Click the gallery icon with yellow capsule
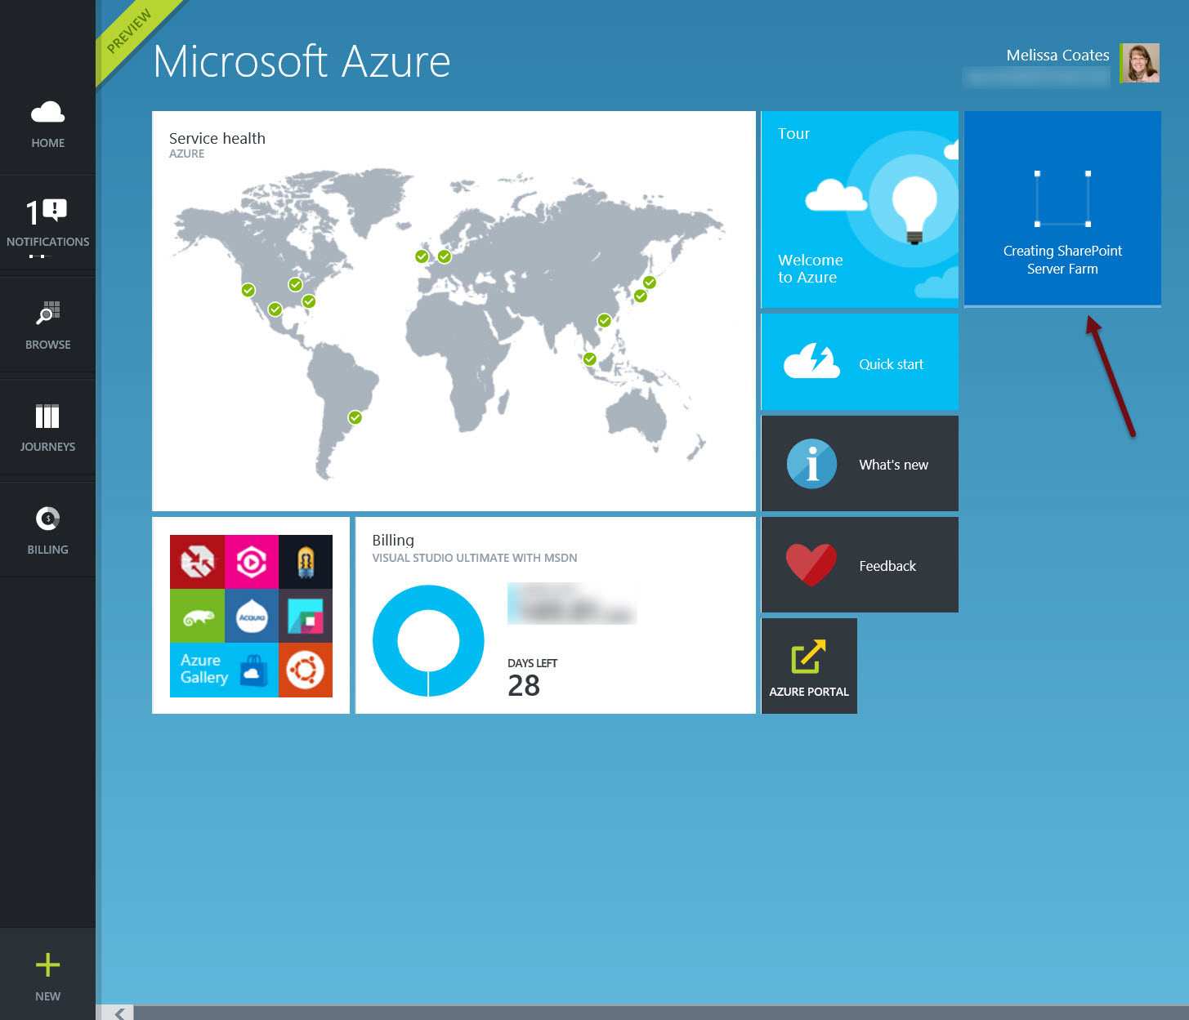Viewport: 1189px width, 1020px height. coord(306,562)
